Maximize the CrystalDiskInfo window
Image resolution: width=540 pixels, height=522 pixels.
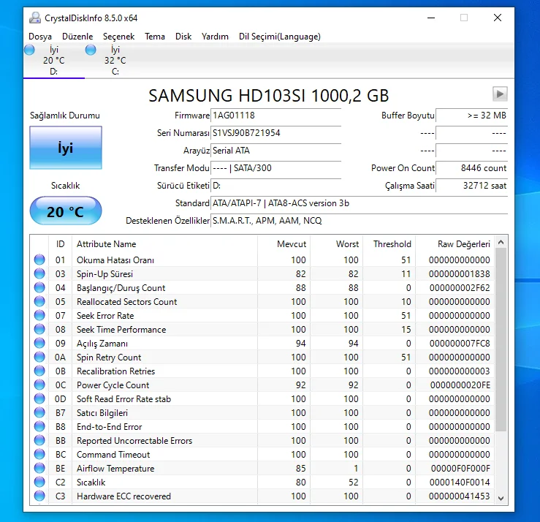464,18
